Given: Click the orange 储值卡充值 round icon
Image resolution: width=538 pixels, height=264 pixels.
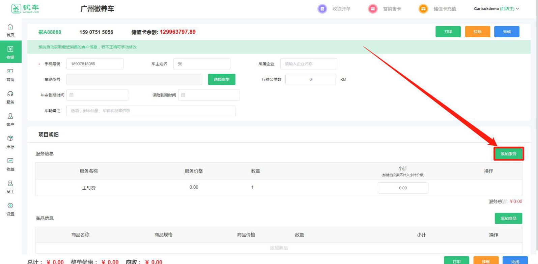Looking at the screenshot, I should 423,9.
